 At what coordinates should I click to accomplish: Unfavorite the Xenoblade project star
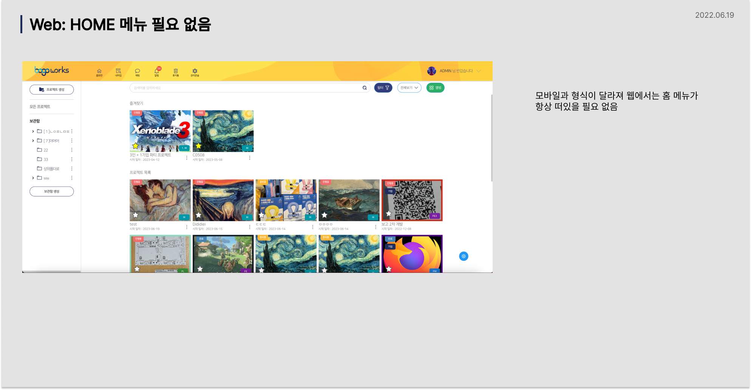tap(135, 146)
